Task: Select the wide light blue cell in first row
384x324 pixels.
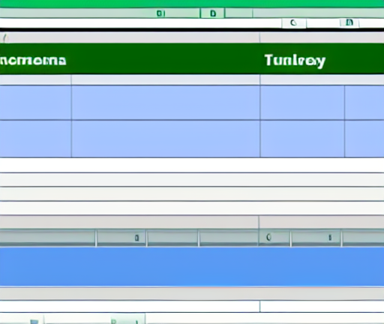Action: tap(166, 103)
